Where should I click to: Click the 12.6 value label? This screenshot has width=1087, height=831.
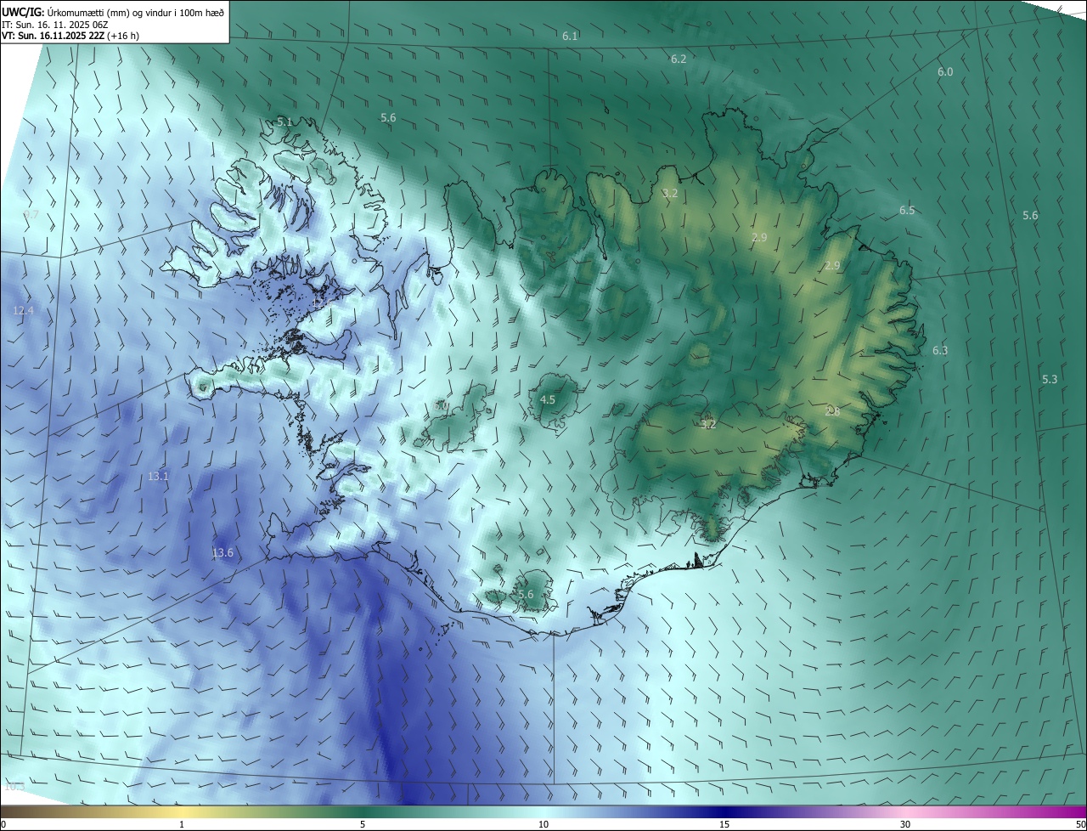pyautogui.click(x=322, y=303)
